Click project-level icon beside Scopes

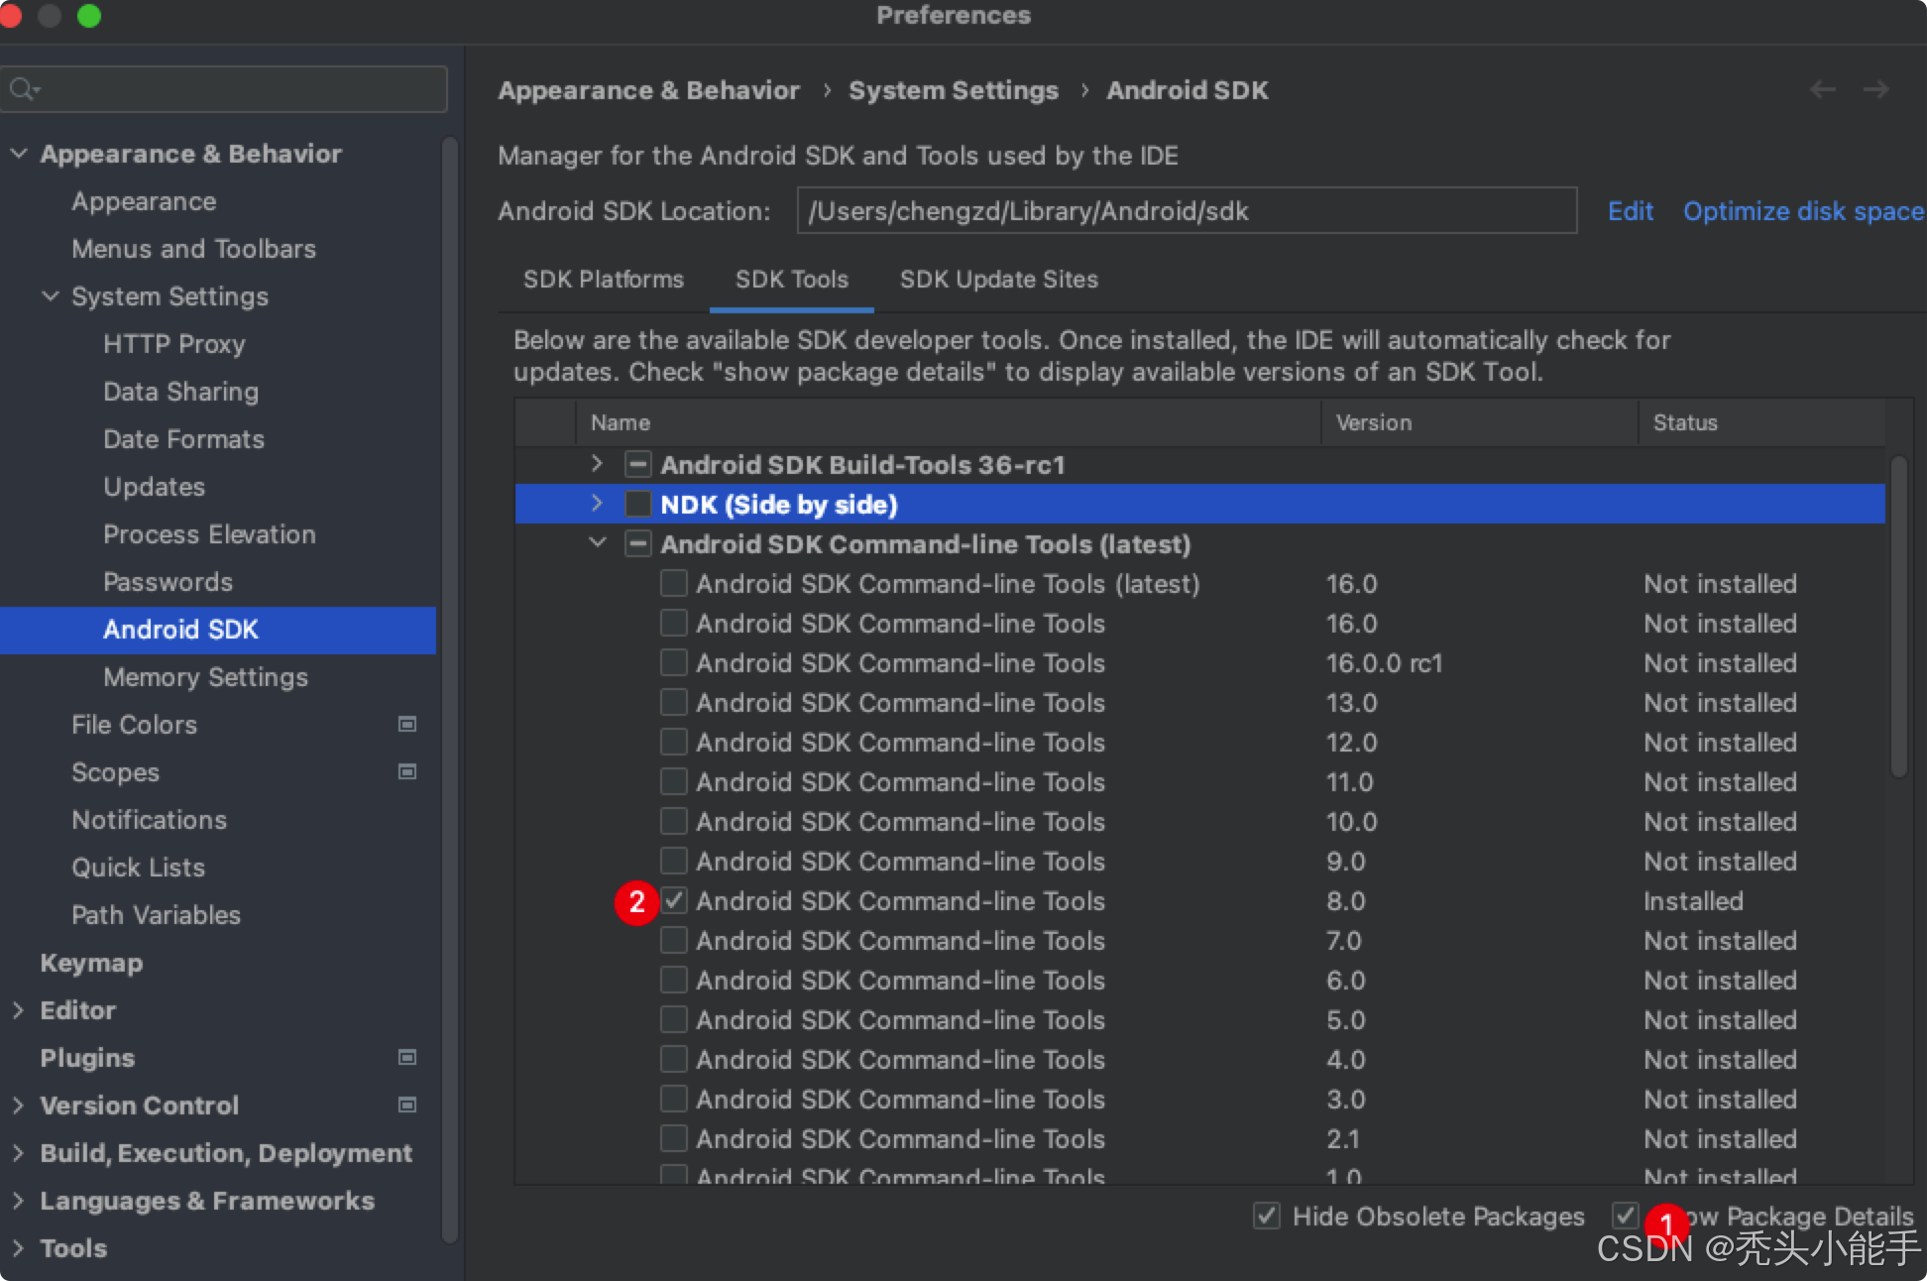(406, 772)
